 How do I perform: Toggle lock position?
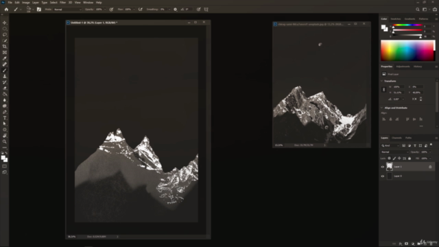tap(399, 158)
